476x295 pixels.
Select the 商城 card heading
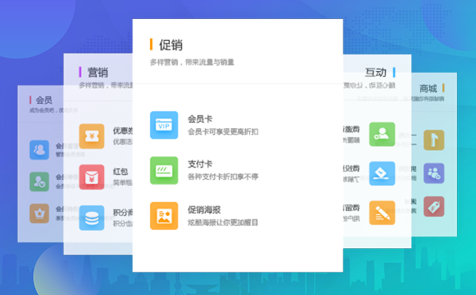pyautogui.click(x=428, y=89)
